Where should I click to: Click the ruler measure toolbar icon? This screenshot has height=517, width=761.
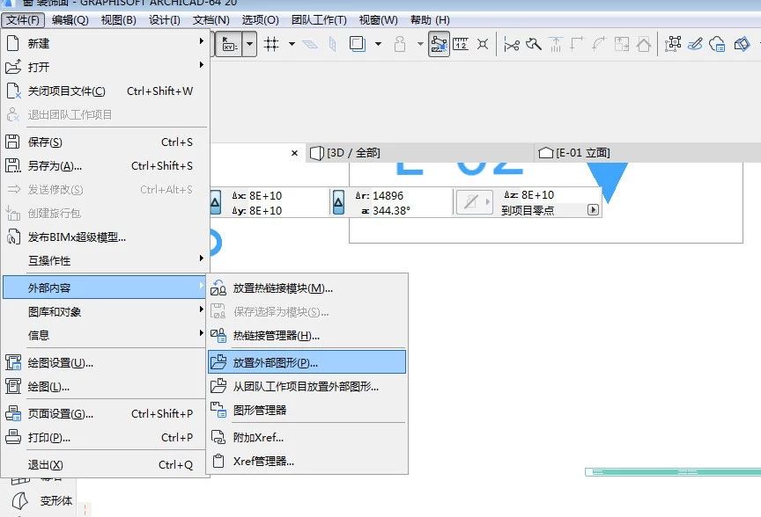click(461, 45)
